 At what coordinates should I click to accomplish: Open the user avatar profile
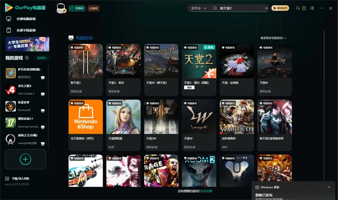click(61, 8)
